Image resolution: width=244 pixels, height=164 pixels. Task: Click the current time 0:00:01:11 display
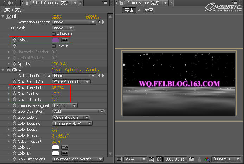coord(175,159)
